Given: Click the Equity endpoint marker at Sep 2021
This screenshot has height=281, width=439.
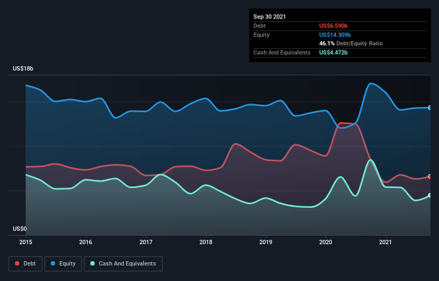Looking at the screenshot, I should click(429, 108).
